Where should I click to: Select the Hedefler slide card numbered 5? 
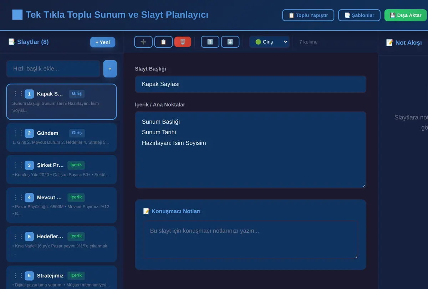[61, 244]
